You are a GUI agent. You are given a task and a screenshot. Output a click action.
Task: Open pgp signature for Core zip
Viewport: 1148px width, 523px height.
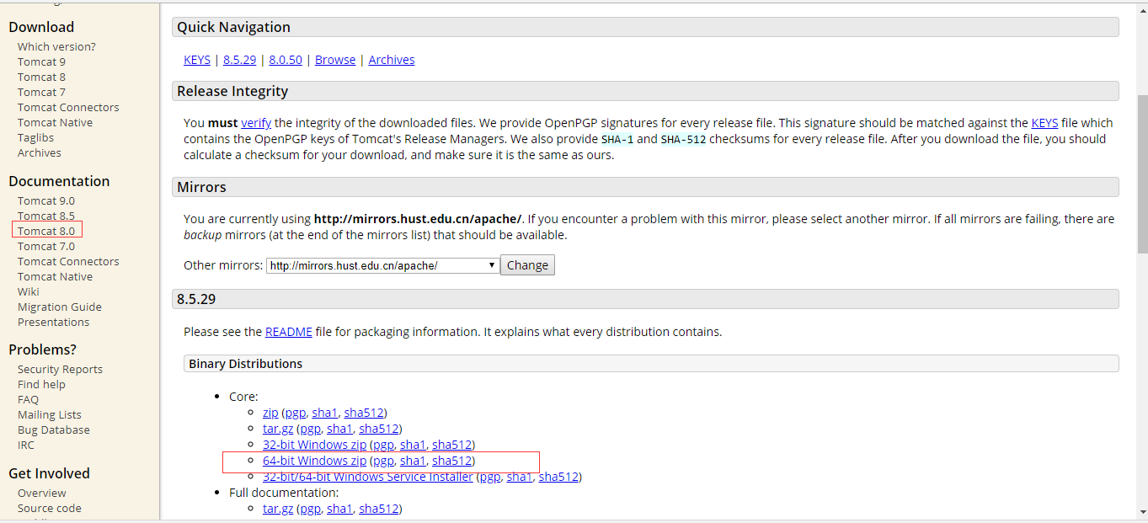click(x=296, y=413)
